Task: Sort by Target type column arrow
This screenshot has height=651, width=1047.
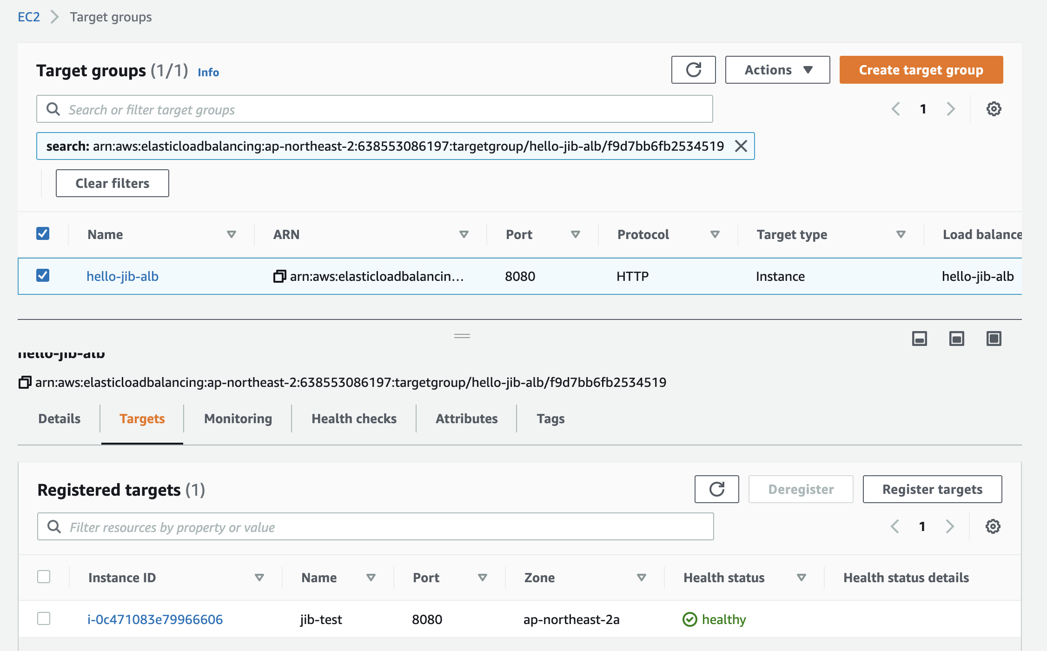Action: (901, 234)
